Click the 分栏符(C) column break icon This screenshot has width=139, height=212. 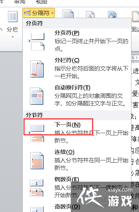pos(37,69)
